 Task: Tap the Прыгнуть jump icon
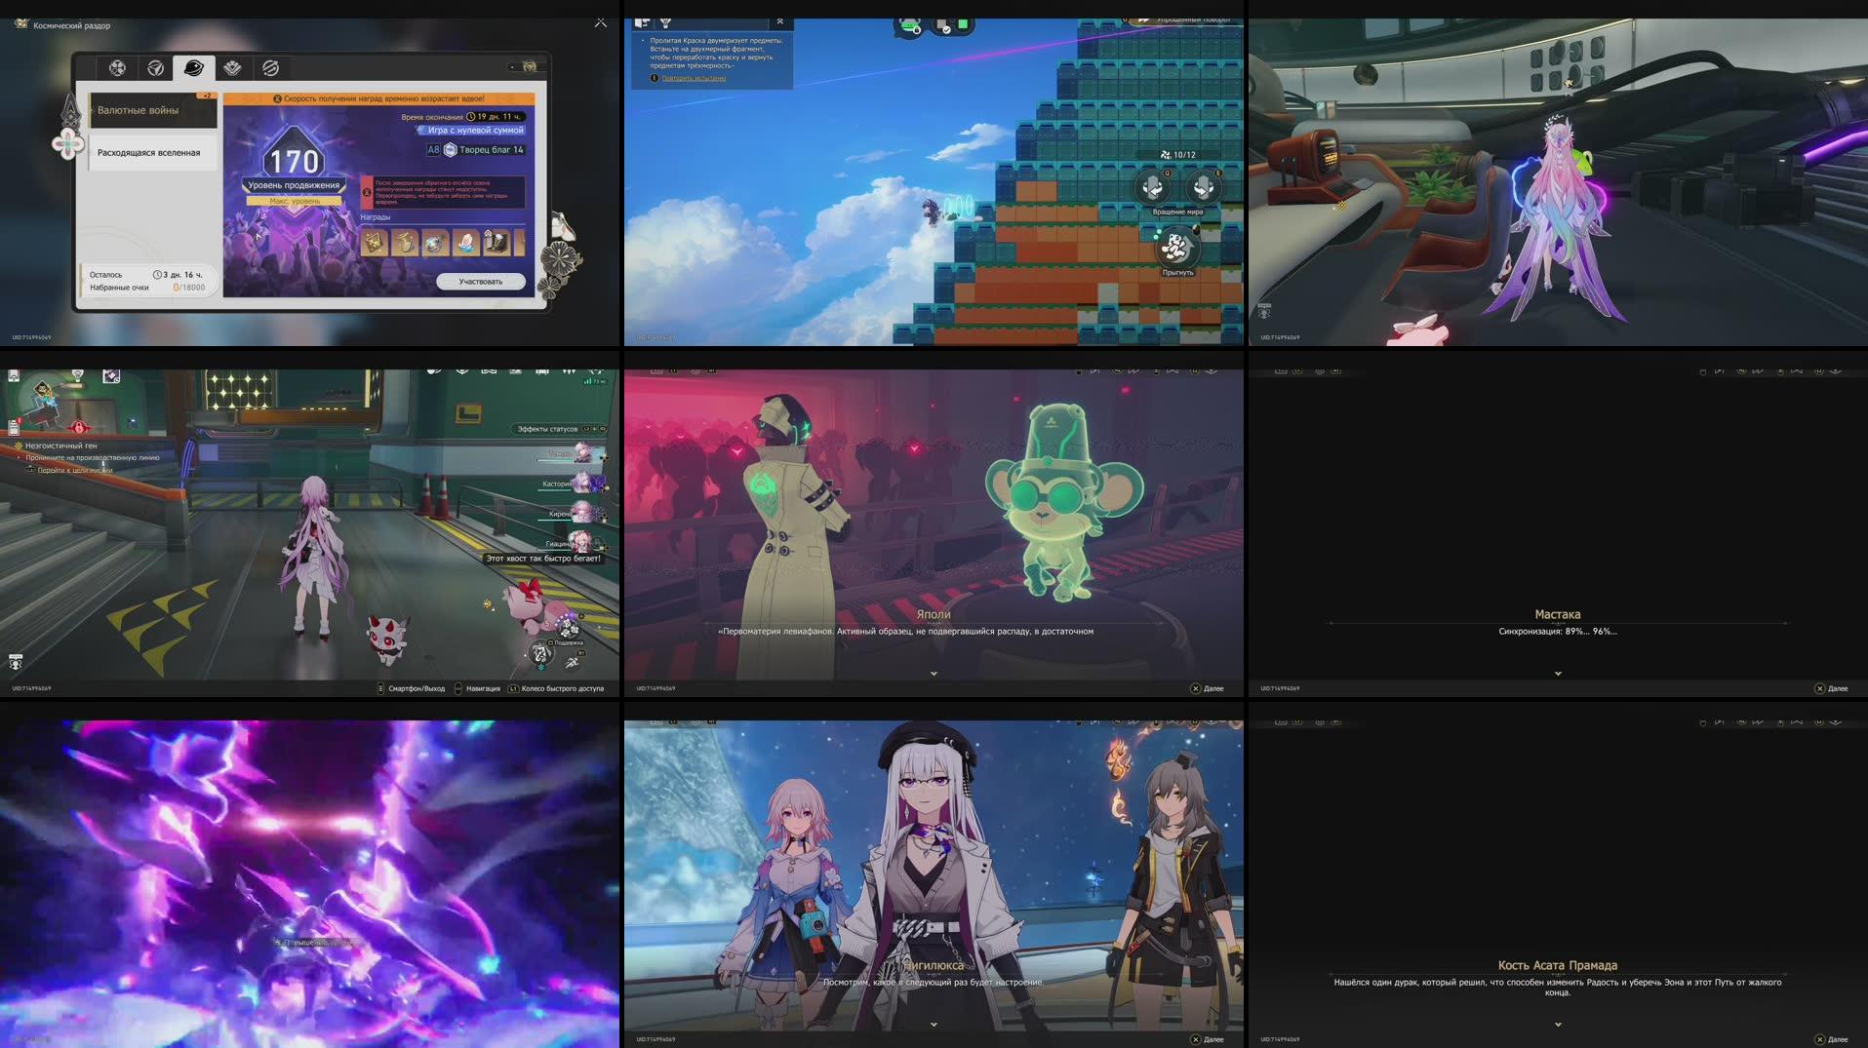point(1176,248)
